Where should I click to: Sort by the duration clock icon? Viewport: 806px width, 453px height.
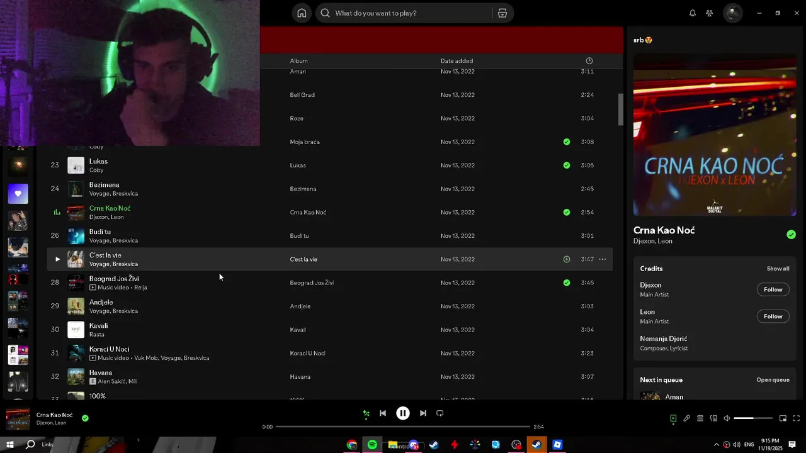589,61
